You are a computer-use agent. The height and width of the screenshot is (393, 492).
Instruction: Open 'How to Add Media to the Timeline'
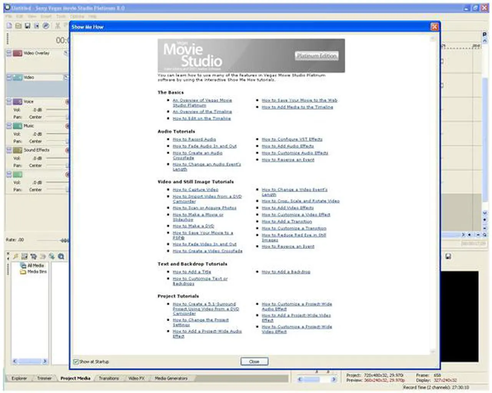coord(297,107)
